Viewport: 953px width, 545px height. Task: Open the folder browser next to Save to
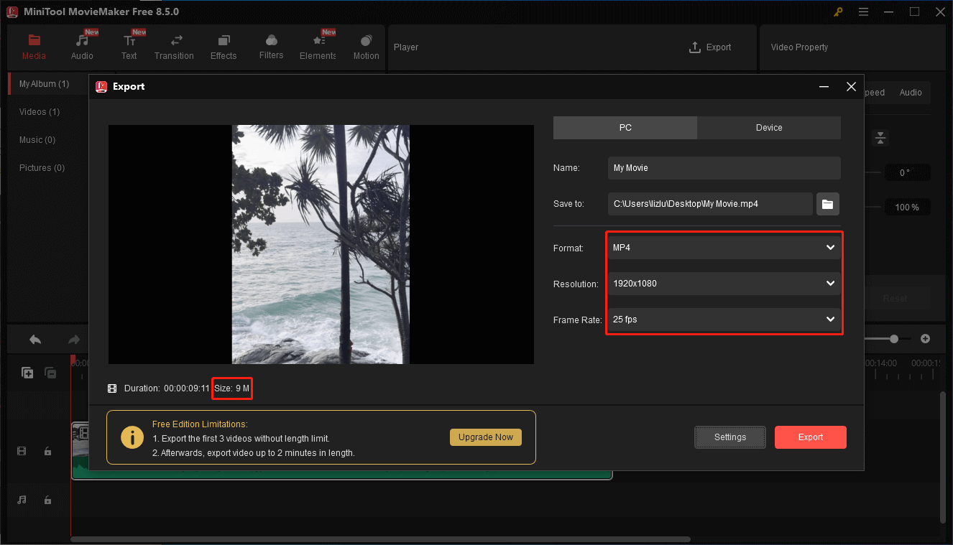[x=827, y=204]
